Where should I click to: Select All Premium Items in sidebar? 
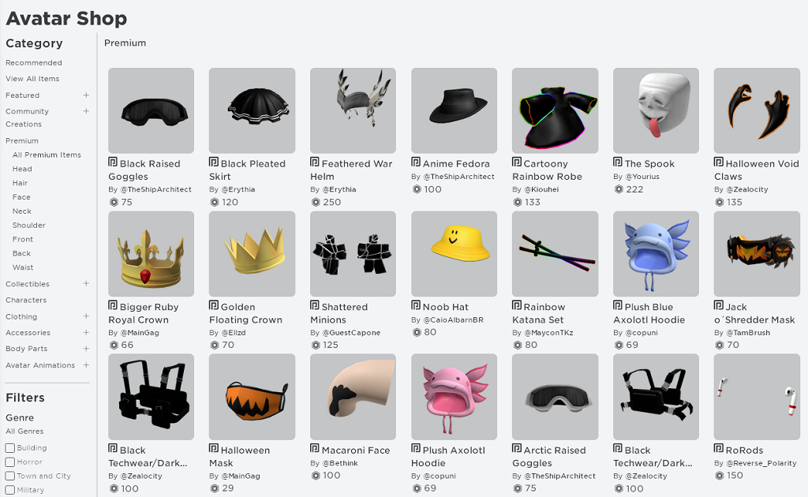click(47, 155)
